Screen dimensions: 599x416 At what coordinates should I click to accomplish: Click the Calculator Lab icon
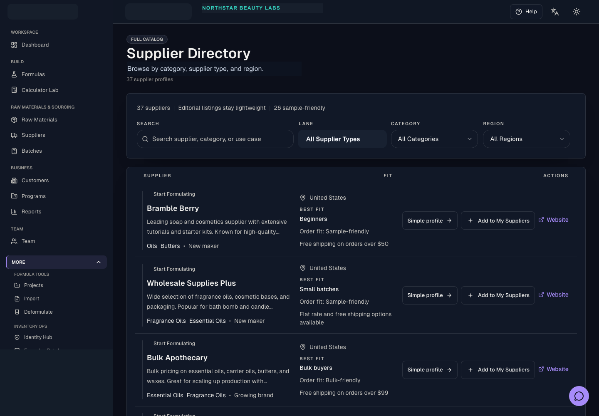click(14, 90)
